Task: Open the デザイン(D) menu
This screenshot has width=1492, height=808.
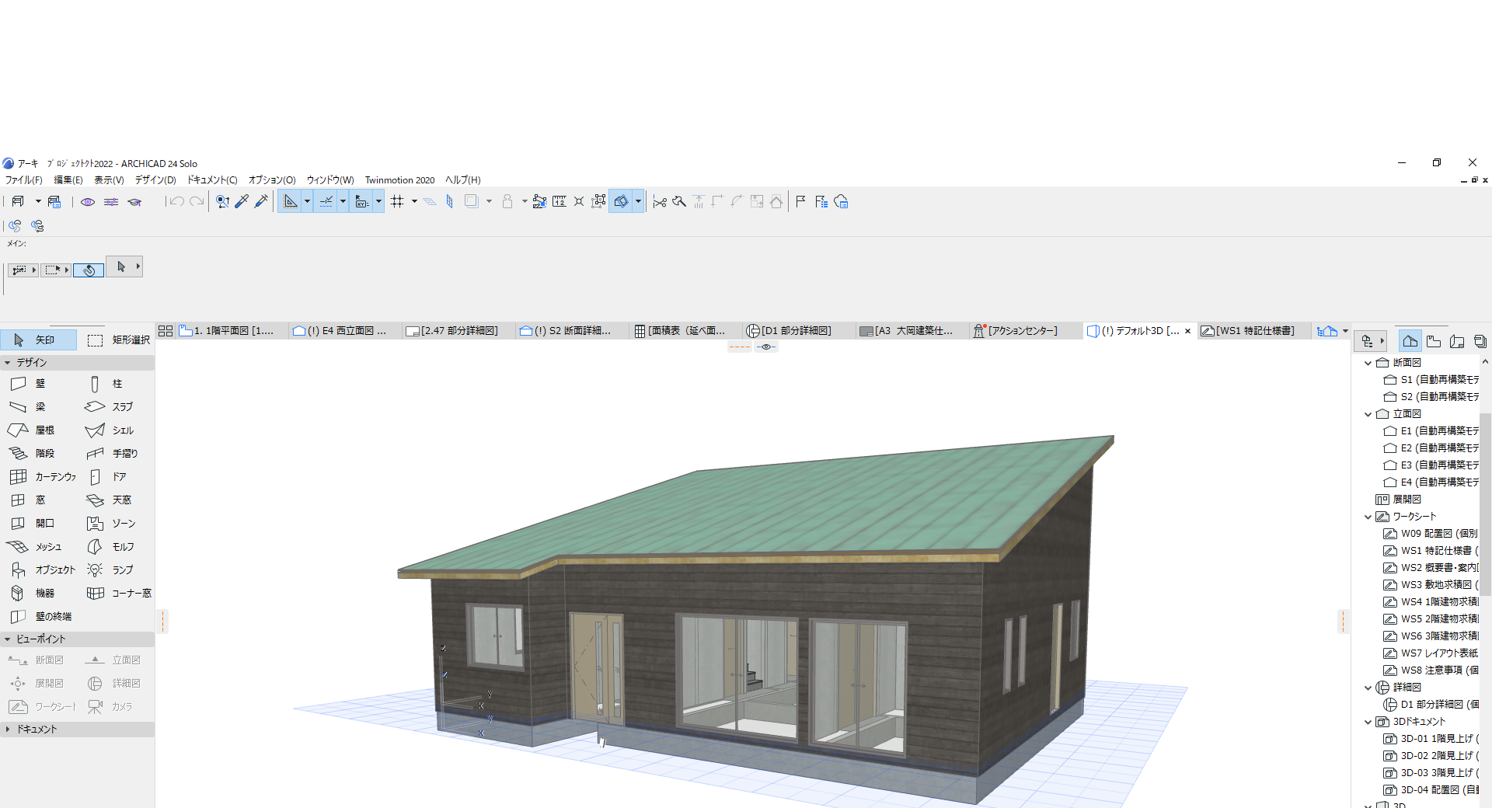Action: (x=155, y=180)
